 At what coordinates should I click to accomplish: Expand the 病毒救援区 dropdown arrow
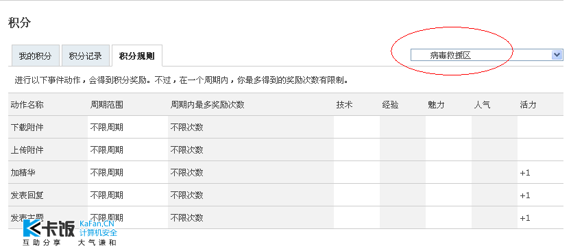tap(557, 55)
